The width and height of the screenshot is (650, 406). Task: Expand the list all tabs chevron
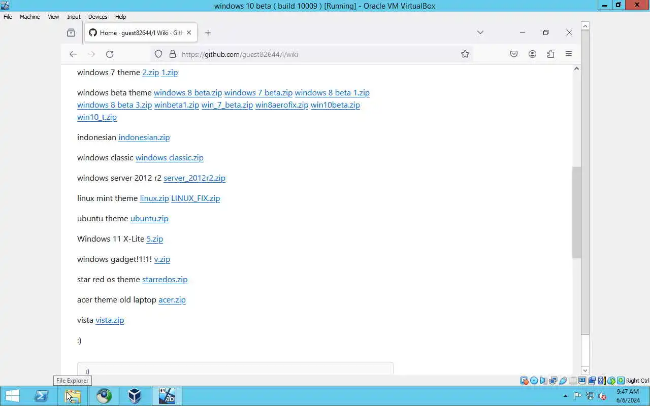[x=480, y=32]
